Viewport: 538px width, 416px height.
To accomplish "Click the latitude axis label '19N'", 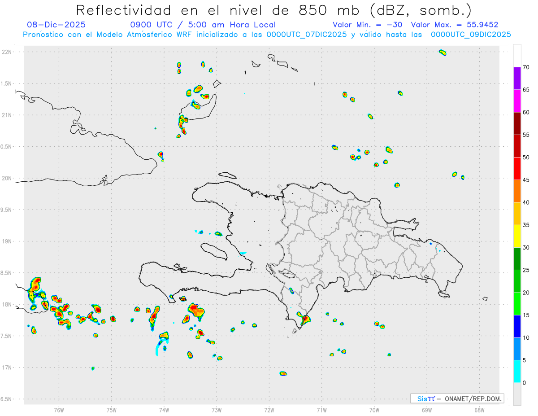I will pos(7,241).
